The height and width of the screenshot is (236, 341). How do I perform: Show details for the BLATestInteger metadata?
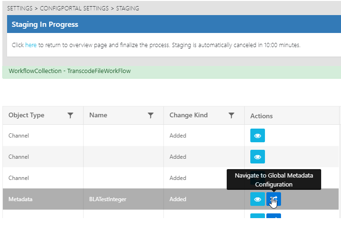257,199
